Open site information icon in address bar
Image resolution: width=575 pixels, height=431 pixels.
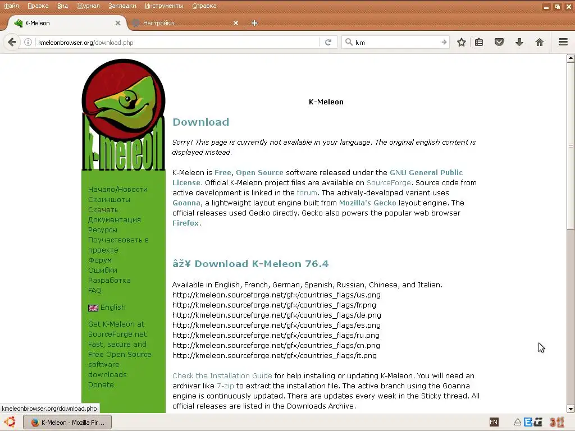click(x=28, y=43)
